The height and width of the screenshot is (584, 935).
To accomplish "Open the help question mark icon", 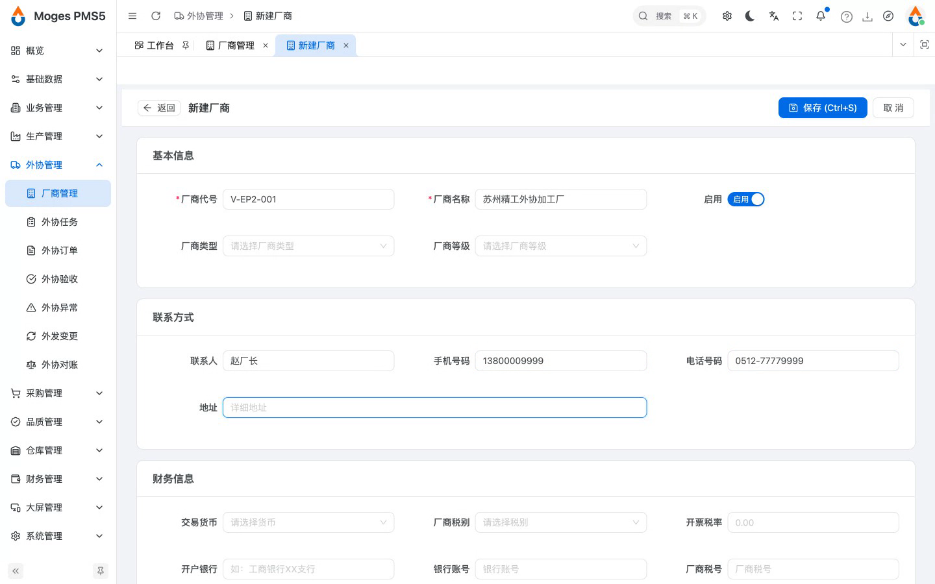I will pyautogui.click(x=847, y=17).
